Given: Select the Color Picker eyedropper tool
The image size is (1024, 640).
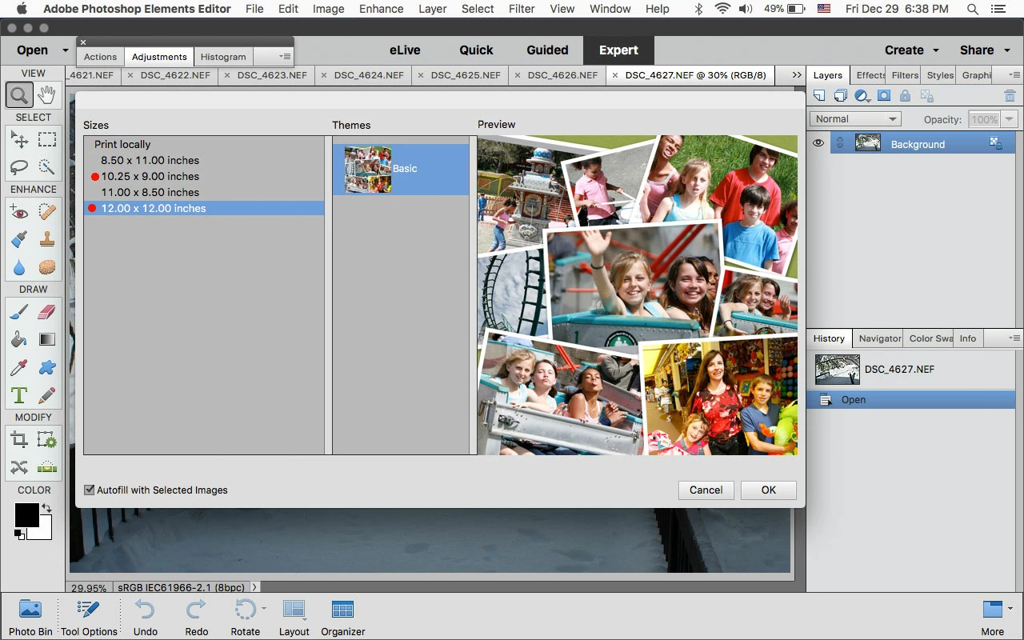Looking at the screenshot, I should click(x=19, y=368).
